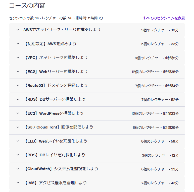Expand 【ELB】Webレイヤを冗長化しよう section arrow
The image size is (194, 192).
click(18, 141)
